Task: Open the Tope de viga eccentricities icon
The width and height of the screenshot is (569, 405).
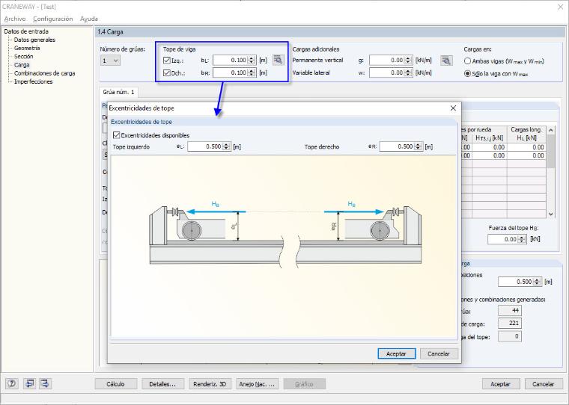Action: click(278, 60)
